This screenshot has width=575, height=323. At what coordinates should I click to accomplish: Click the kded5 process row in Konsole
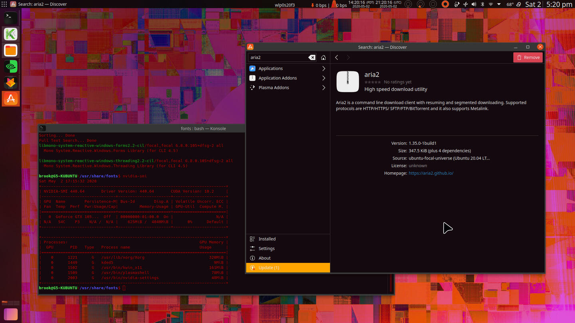pos(133,263)
